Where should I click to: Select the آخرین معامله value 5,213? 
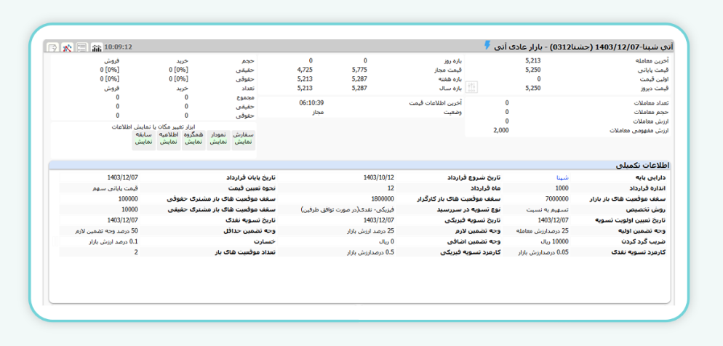[x=532, y=60]
